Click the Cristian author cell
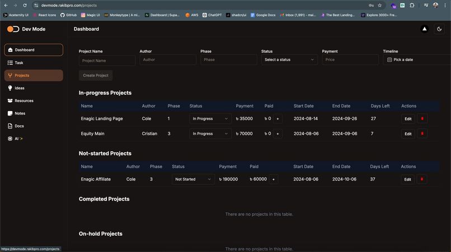This screenshot has width=451, height=252. coord(149,134)
